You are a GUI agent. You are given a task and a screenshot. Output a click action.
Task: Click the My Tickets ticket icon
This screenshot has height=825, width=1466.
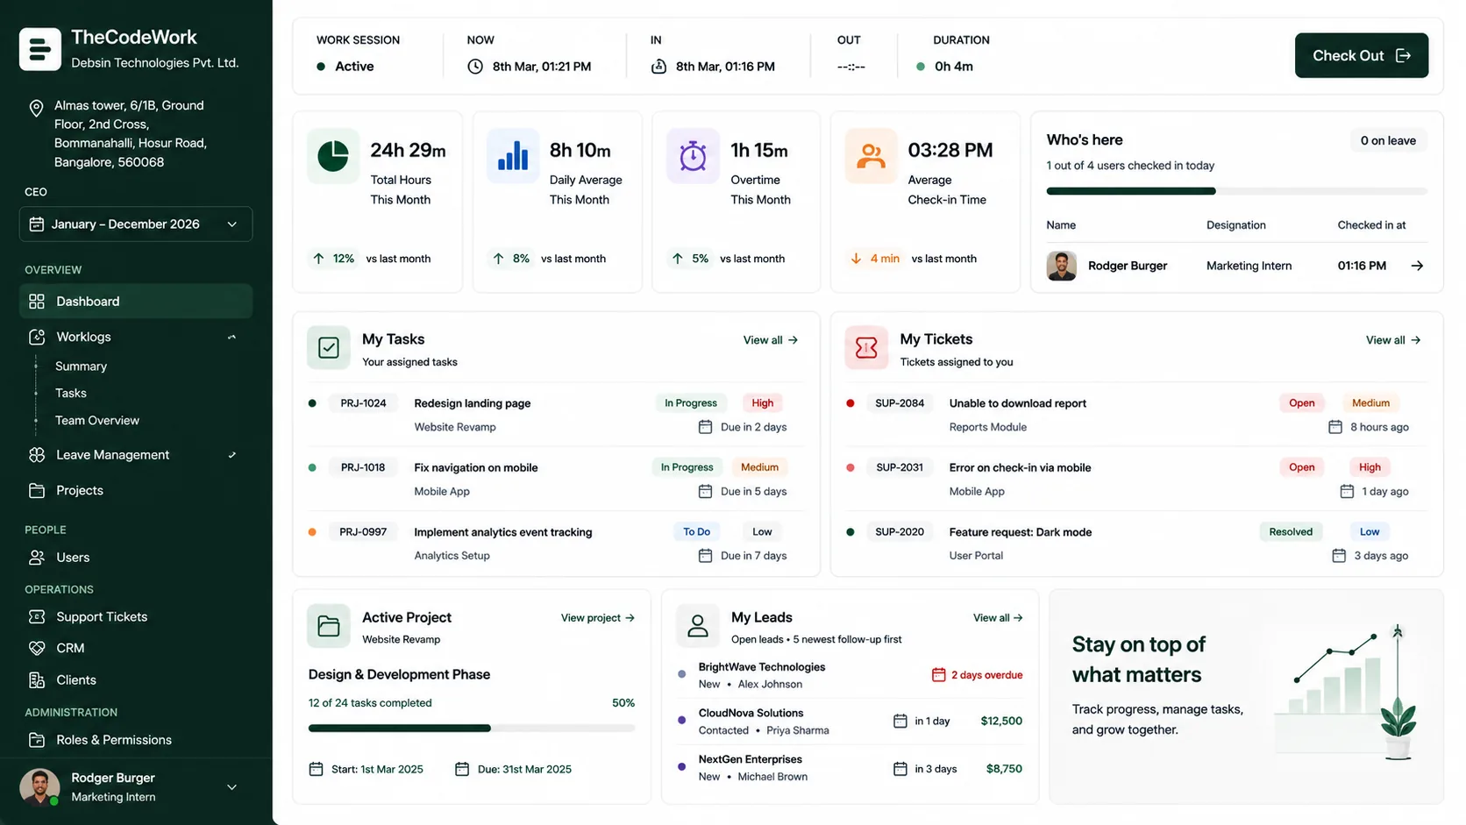click(x=866, y=348)
